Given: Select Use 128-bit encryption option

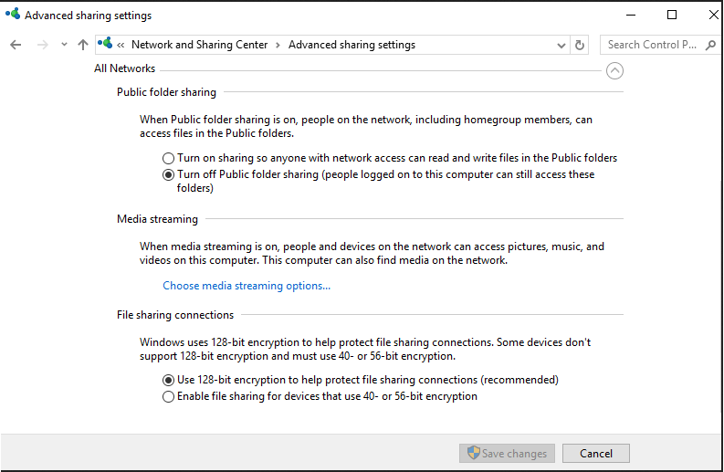Looking at the screenshot, I should pos(360,380).
